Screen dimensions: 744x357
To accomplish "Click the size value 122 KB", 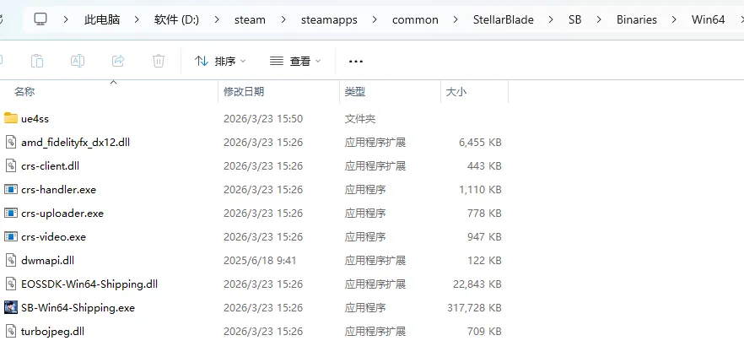I will pos(484,261).
